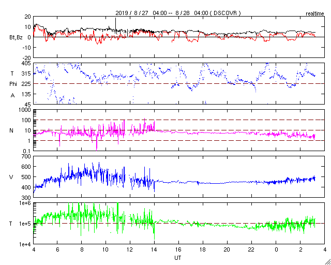Click the "1e+4" temperature axis tick
The height and width of the screenshot is (265, 331).
pos(24,244)
